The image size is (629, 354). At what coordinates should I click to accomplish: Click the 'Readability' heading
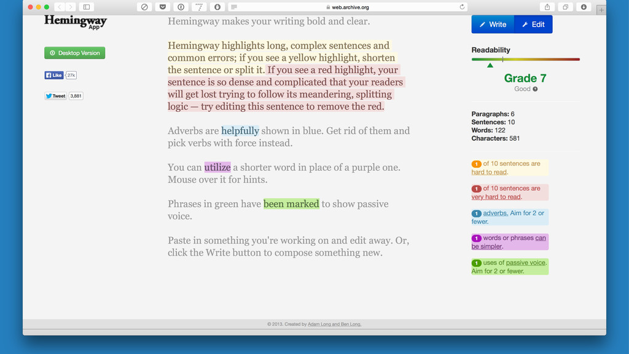click(x=491, y=50)
